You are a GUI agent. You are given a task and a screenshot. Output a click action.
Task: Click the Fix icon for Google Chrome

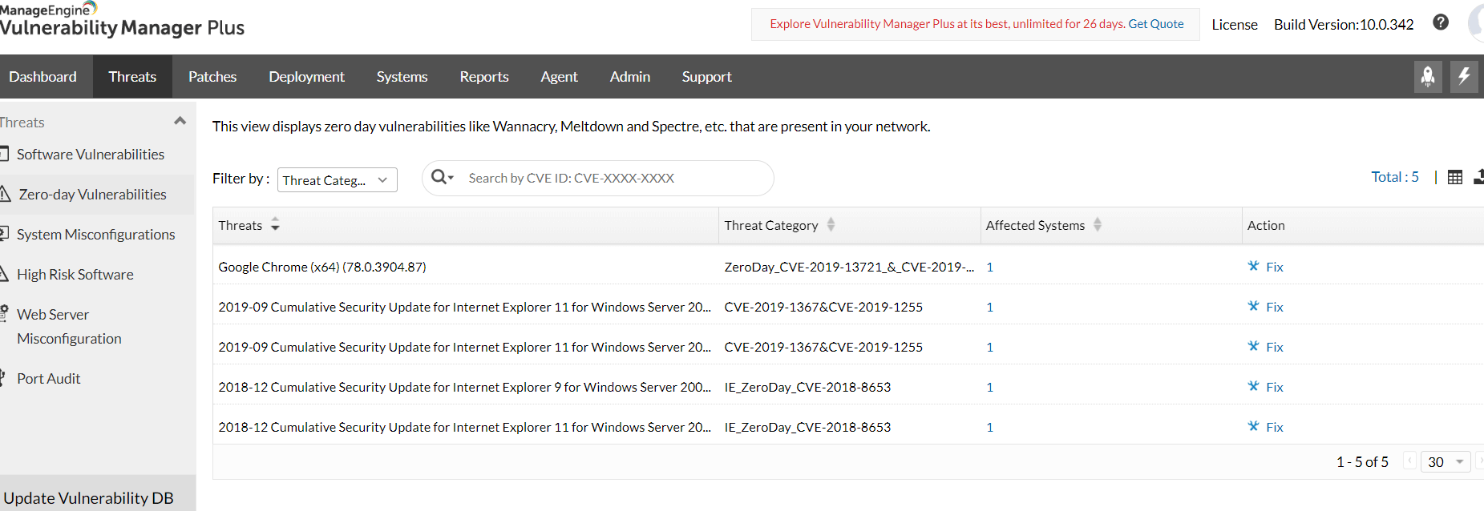1253,267
